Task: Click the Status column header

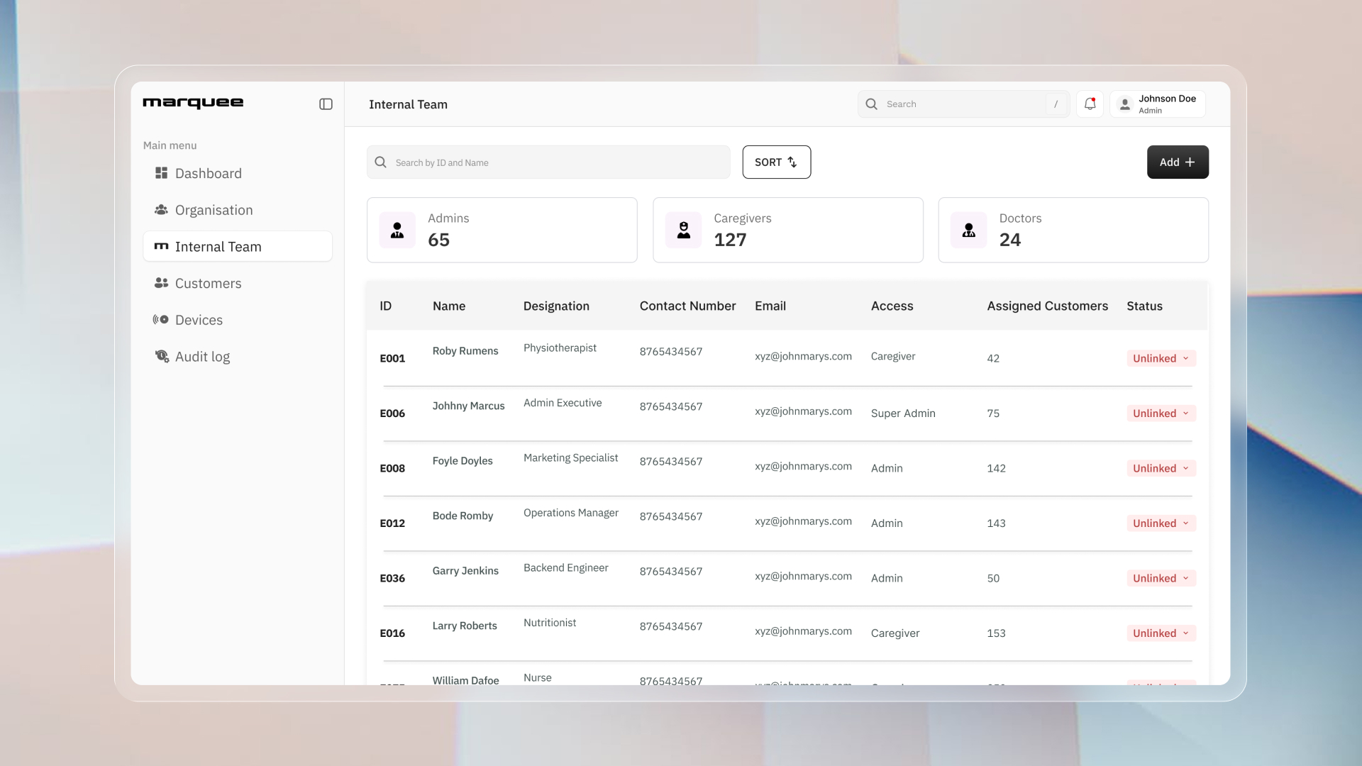Action: tap(1144, 306)
